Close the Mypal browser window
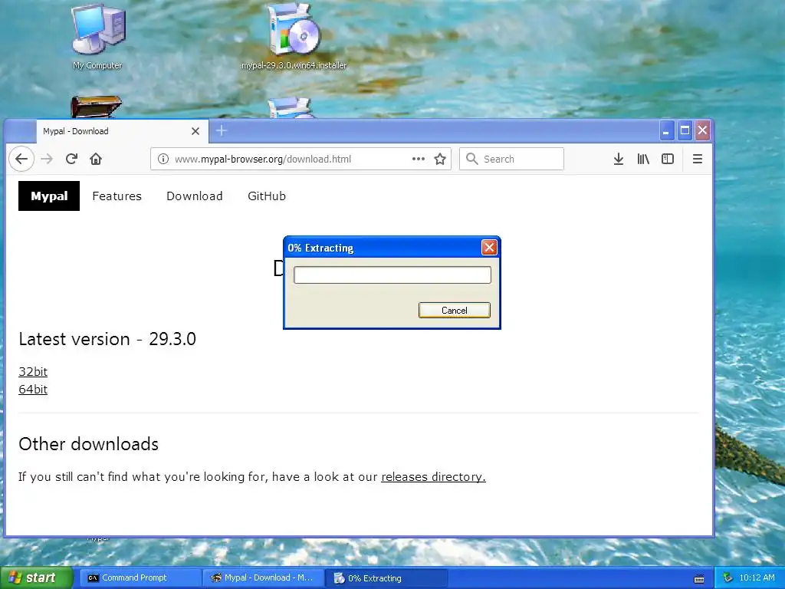The height and width of the screenshot is (589, 785). point(702,131)
